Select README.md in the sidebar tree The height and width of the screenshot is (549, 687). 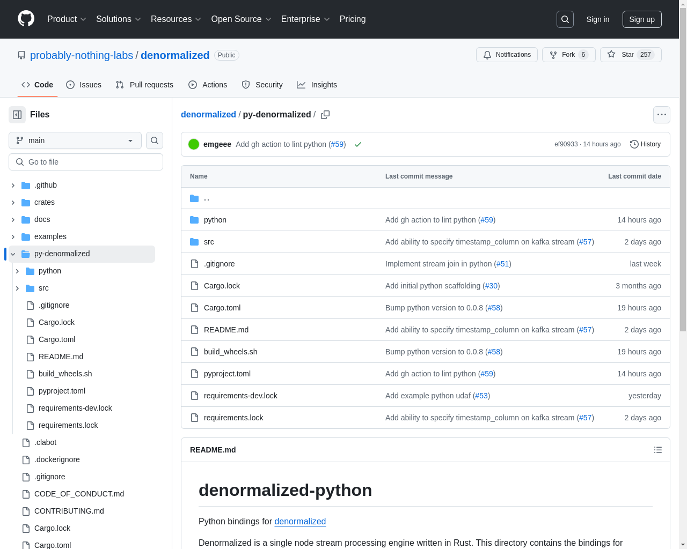pos(61,357)
